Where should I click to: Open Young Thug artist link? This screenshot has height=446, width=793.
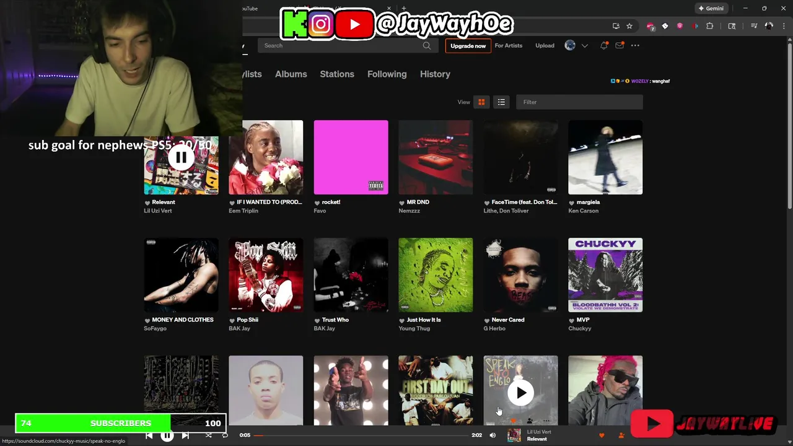coord(414,328)
